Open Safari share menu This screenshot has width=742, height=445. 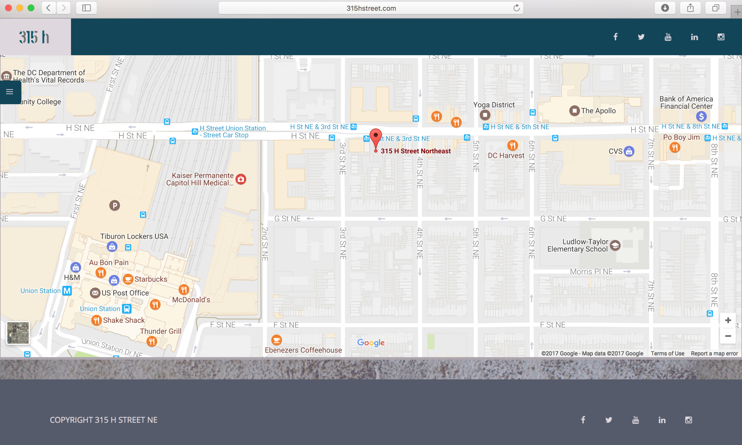(690, 8)
